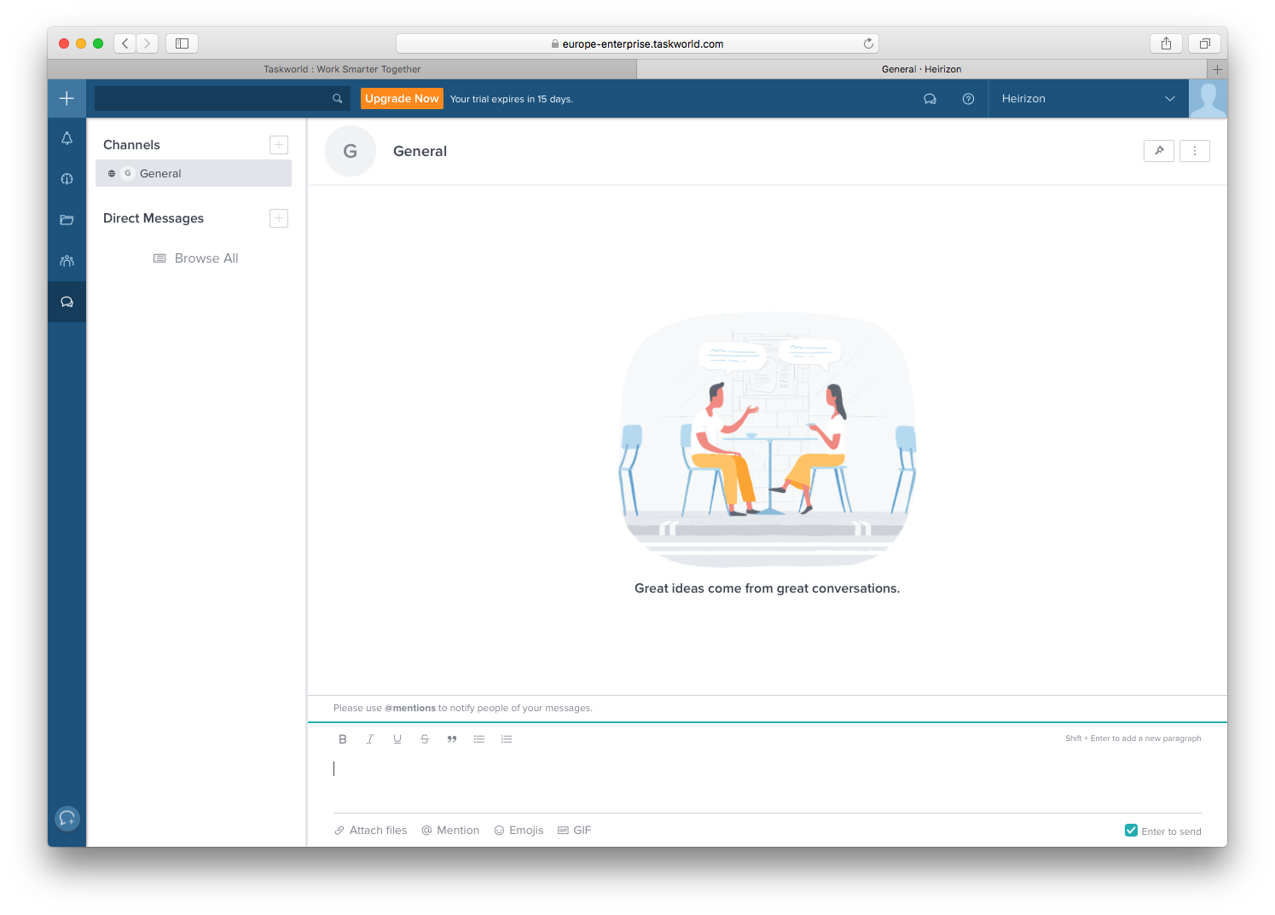Image resolution: width=1275 pixels, height=915 pixels.
Task: Click Browse All link
Action: [x=196, y=258]
